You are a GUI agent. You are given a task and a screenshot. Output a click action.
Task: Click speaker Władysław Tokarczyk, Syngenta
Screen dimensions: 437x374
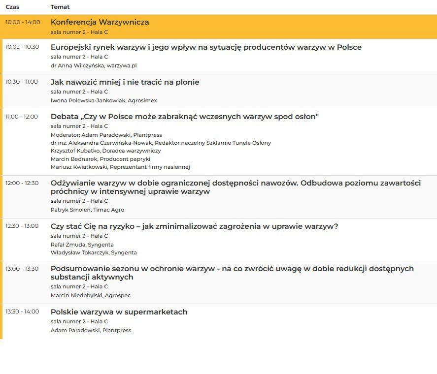coord(94,252)
